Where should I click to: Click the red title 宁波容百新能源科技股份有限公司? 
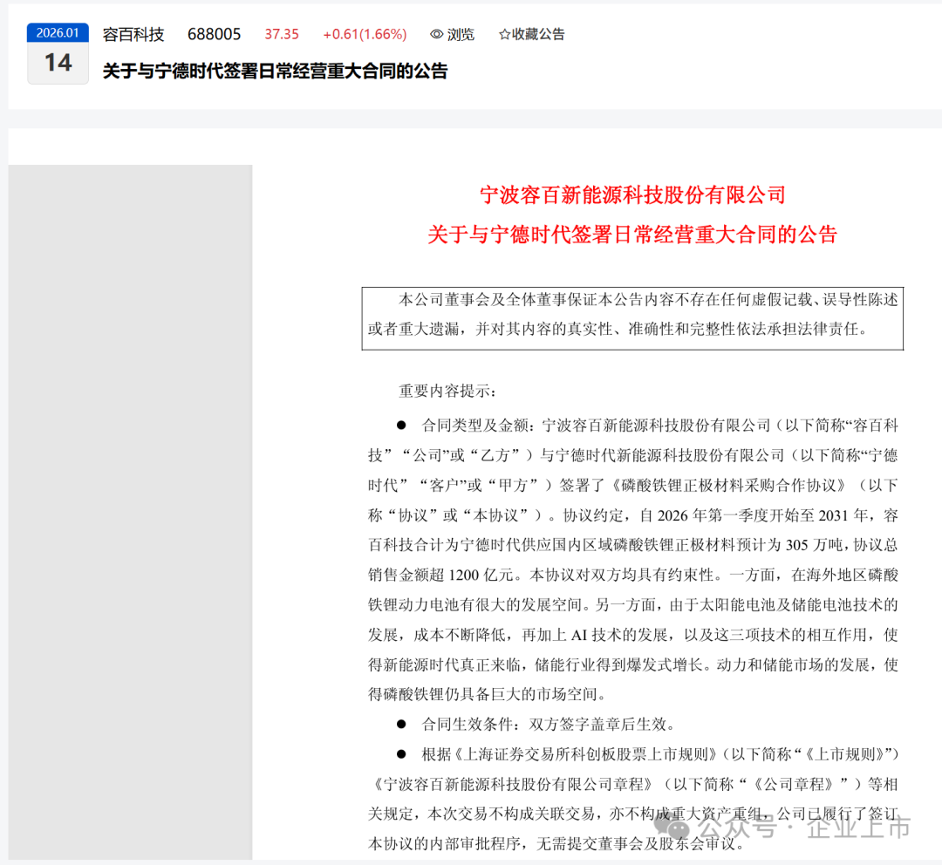[632, 195]
